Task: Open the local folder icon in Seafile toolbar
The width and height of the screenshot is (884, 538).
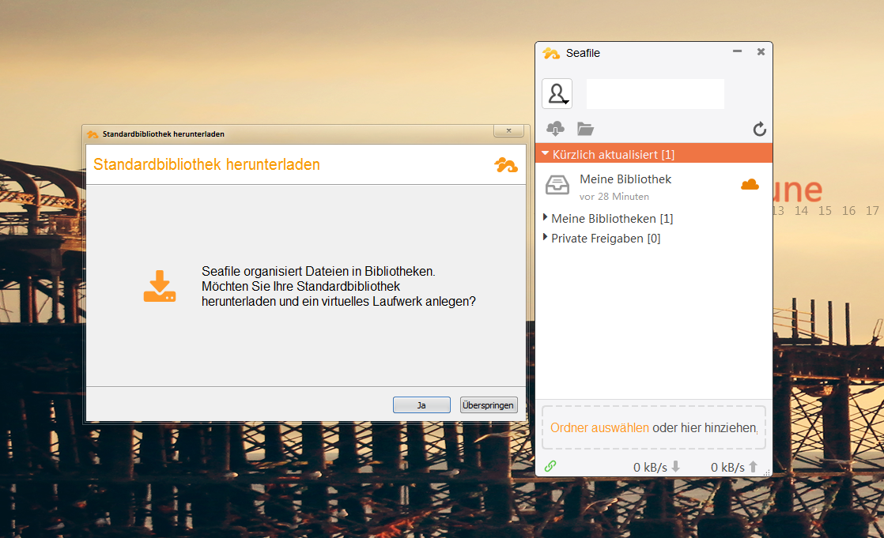Action: tap(585, 129)
